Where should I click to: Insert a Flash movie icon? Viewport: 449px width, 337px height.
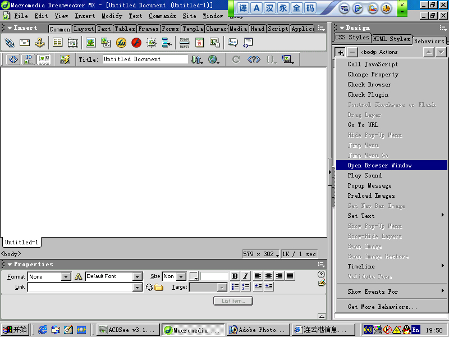point(136,43)
